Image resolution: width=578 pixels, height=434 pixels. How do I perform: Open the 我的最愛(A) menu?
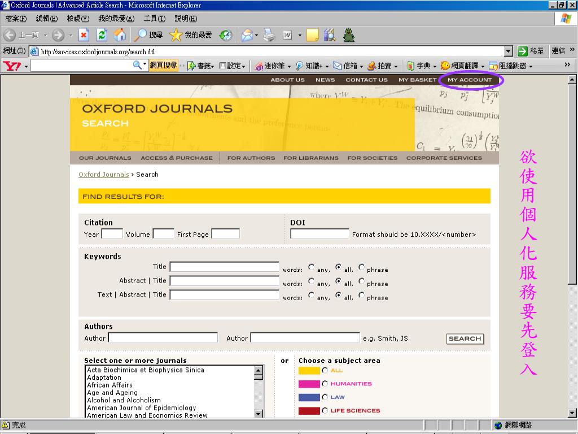click(116, 19)
